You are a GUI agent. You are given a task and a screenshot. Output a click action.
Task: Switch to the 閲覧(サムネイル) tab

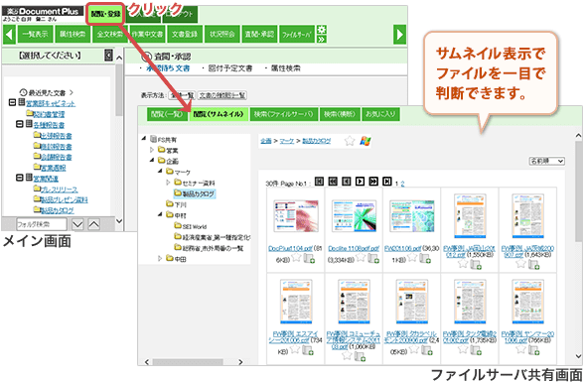pyautogui.click(x=219, y=114)
